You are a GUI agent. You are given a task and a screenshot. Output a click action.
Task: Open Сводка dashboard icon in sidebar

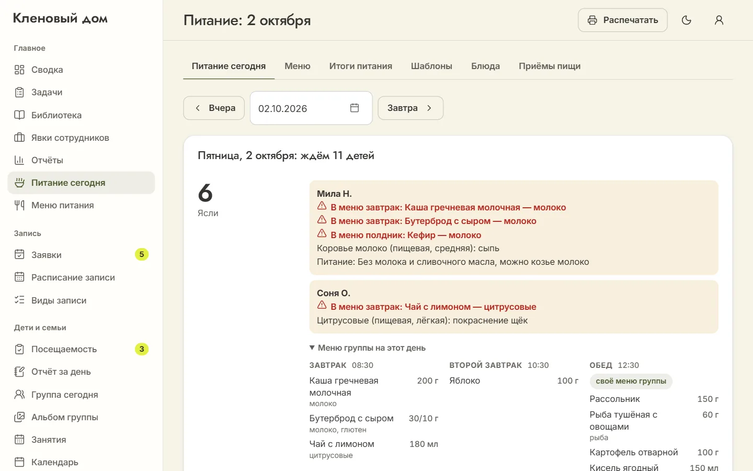[x=19, y=70]
